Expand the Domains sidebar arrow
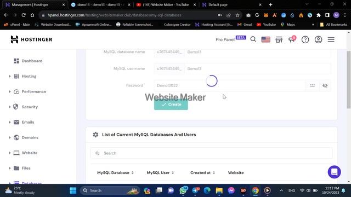The width and height of the screenshot is (351, 197). (10, 137)
